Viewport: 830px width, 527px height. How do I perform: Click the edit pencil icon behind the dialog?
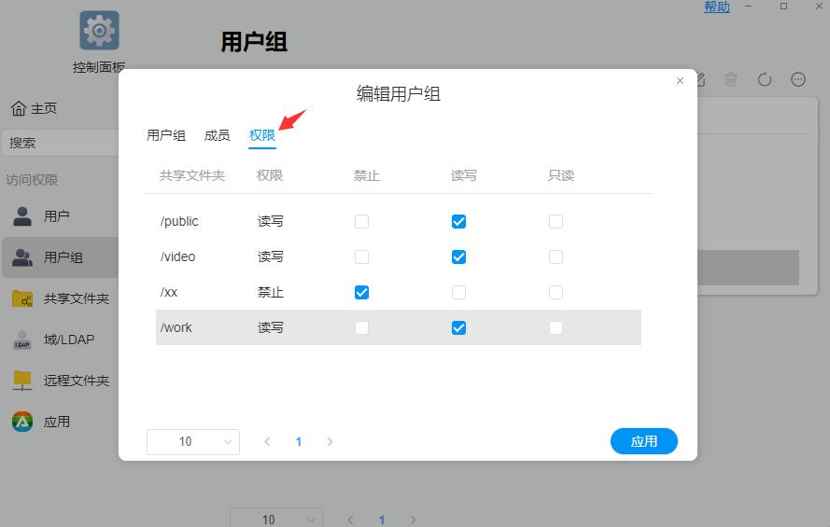point(701,79)
